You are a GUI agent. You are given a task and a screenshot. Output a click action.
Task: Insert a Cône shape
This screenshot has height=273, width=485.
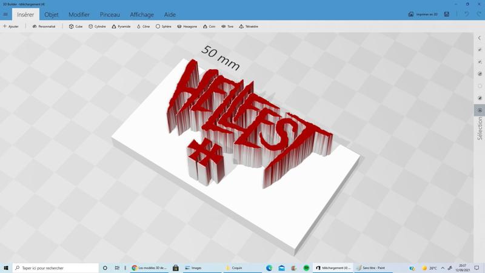point(143,27)
